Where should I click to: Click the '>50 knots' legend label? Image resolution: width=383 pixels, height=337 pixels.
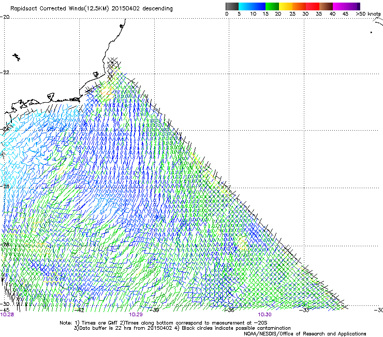click(368, 13)
